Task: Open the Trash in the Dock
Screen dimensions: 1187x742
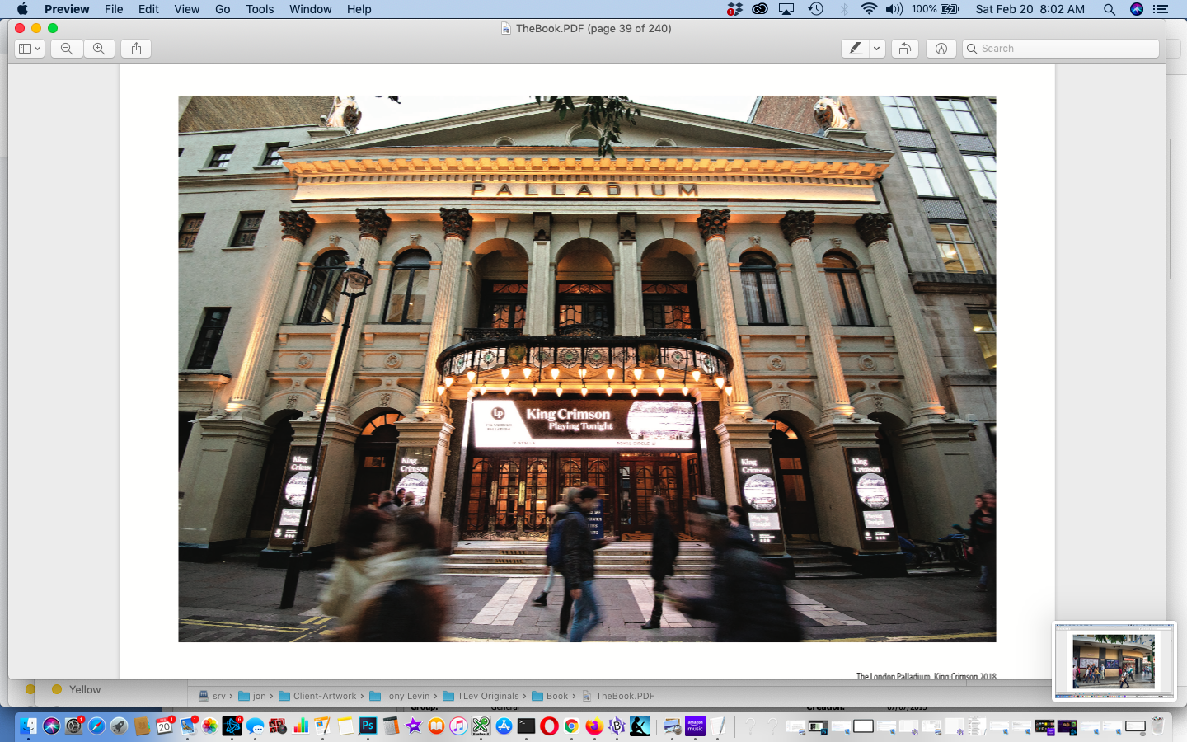Action: pos(1157,726)
